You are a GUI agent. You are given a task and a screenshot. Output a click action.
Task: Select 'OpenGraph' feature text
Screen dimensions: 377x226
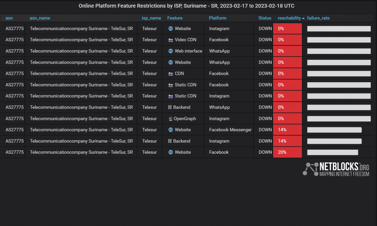tap(185, 119)
